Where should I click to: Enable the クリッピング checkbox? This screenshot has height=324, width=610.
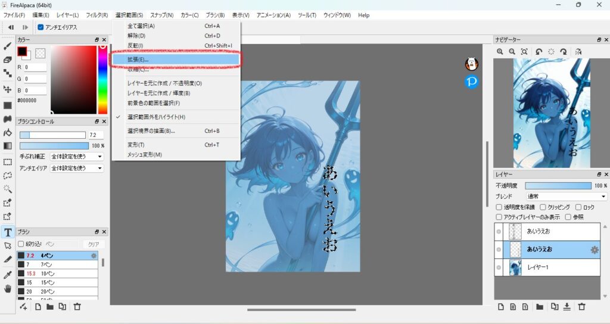[543, 207]
